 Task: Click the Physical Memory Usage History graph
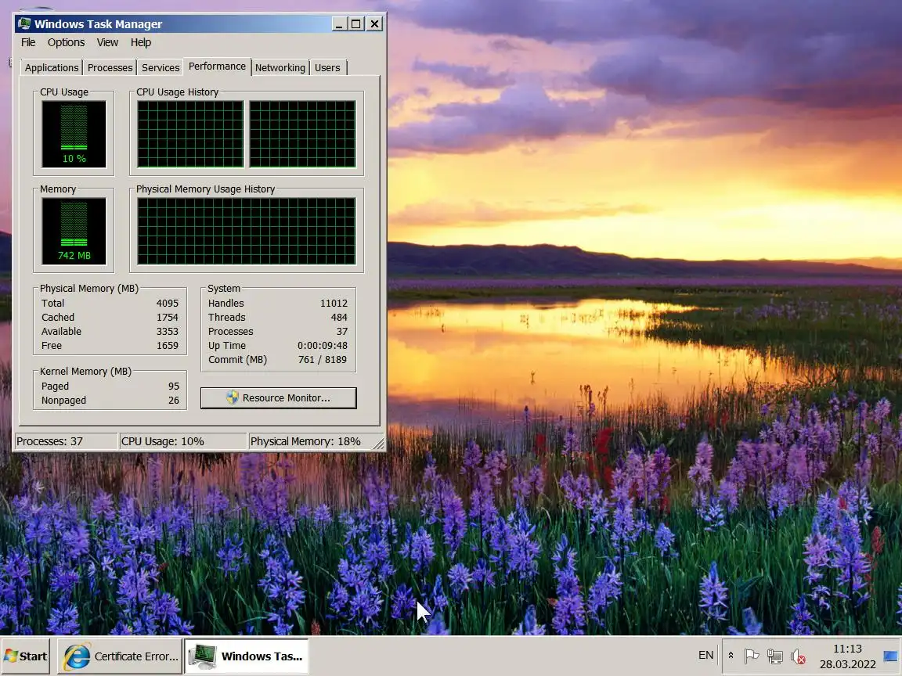point(246,231)
